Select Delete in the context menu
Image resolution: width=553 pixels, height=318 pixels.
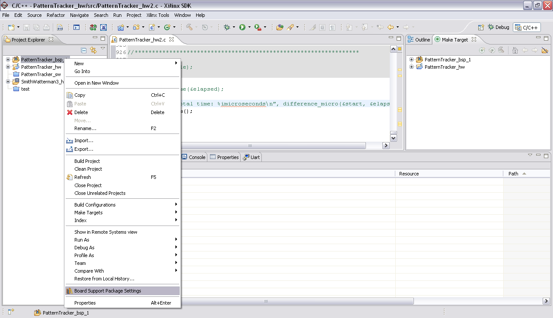pos(122,112)
